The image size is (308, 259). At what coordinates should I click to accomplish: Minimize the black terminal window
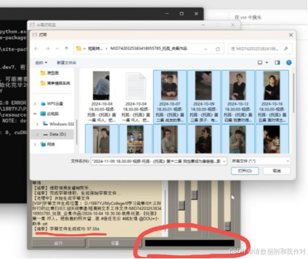(x=167, y=14)
